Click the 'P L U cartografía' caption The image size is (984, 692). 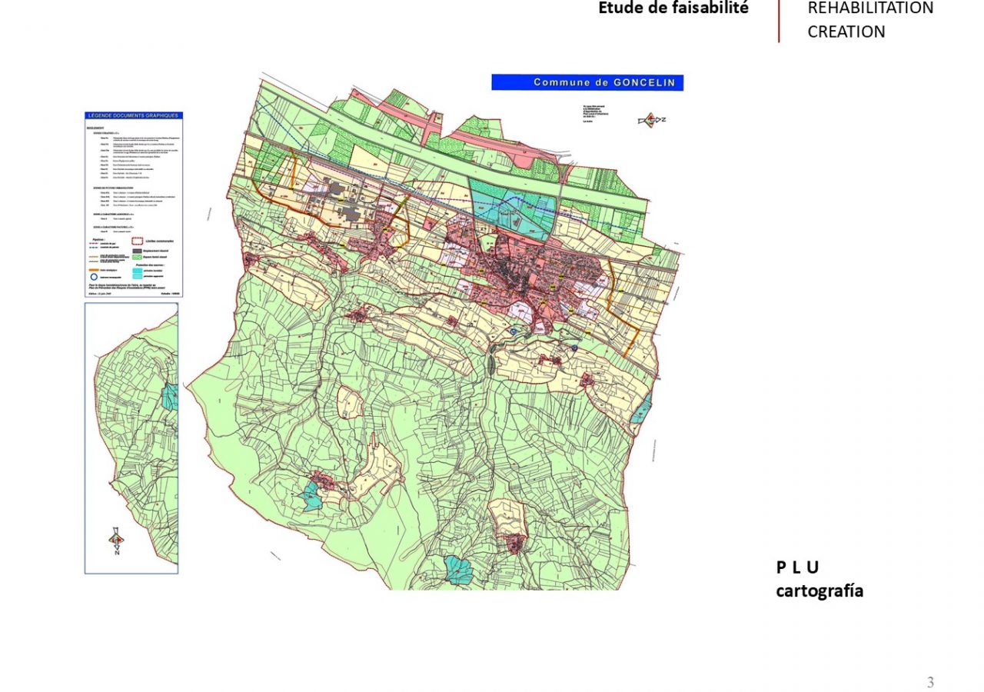(819, 579)
